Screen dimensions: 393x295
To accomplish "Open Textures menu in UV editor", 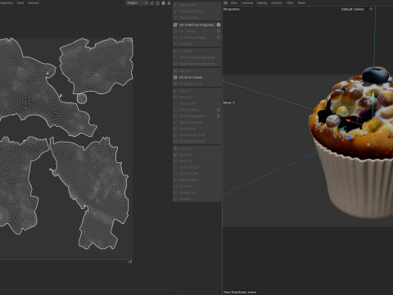I will coord(34,3).
